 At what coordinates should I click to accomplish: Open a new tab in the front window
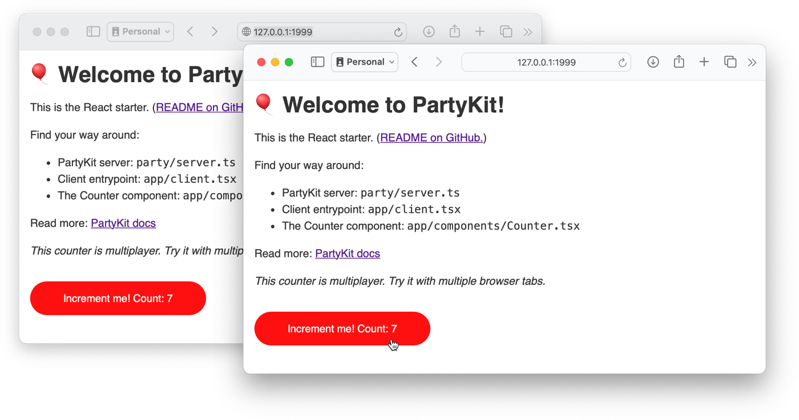[704, 62]
